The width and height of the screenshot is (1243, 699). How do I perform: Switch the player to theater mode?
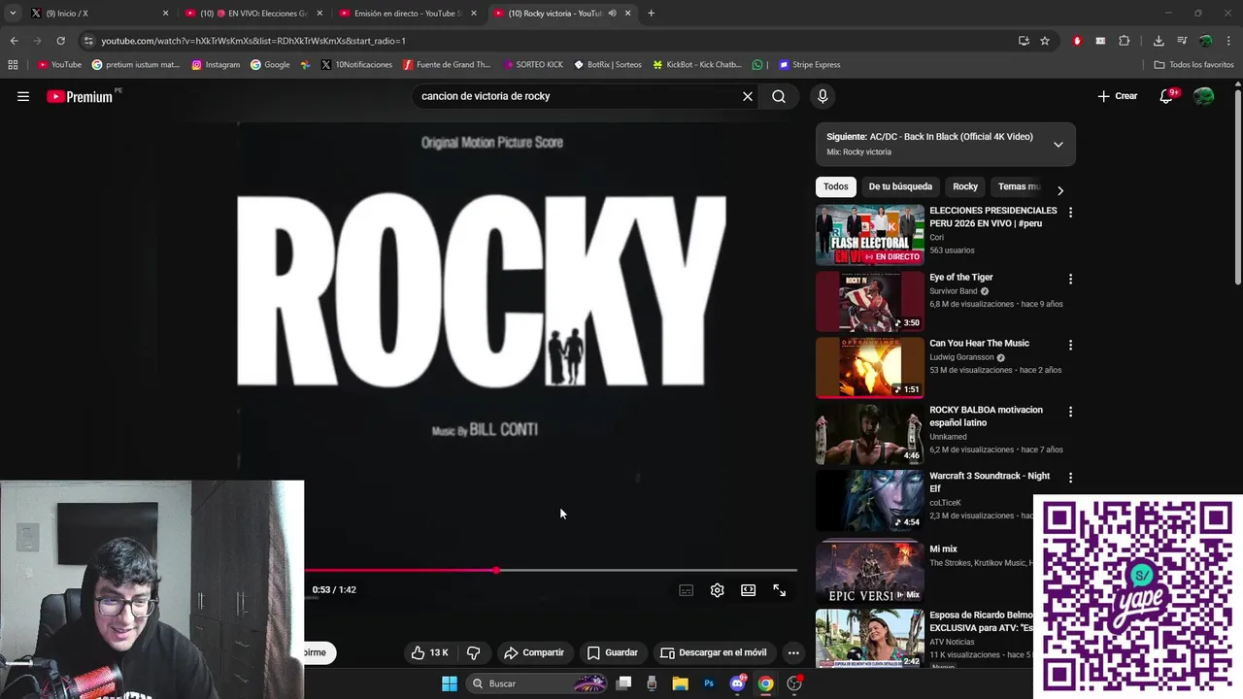[748, 590]
